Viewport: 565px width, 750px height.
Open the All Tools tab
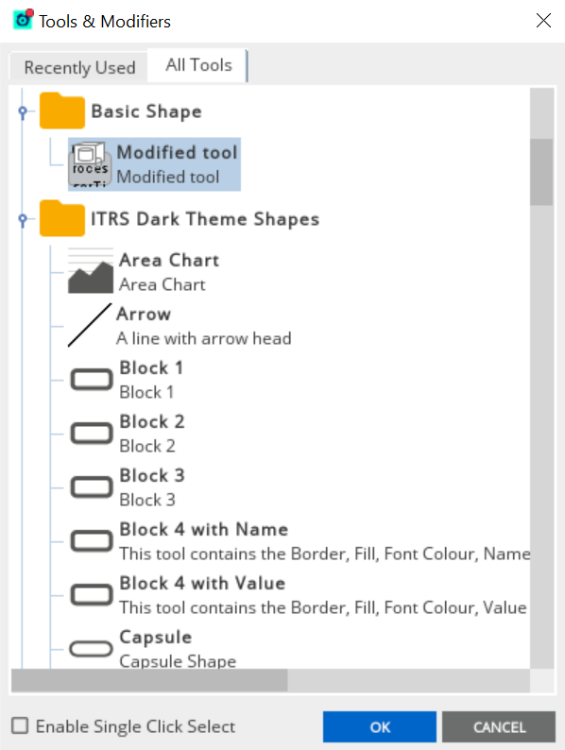198,65
